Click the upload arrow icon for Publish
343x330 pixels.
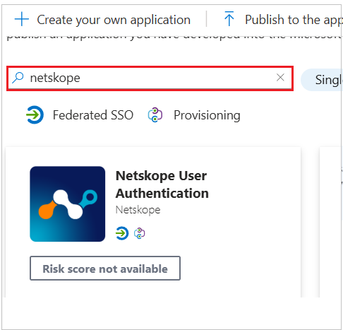229,18
